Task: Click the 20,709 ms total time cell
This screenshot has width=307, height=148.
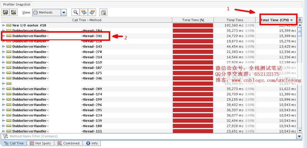Action: 235,94
